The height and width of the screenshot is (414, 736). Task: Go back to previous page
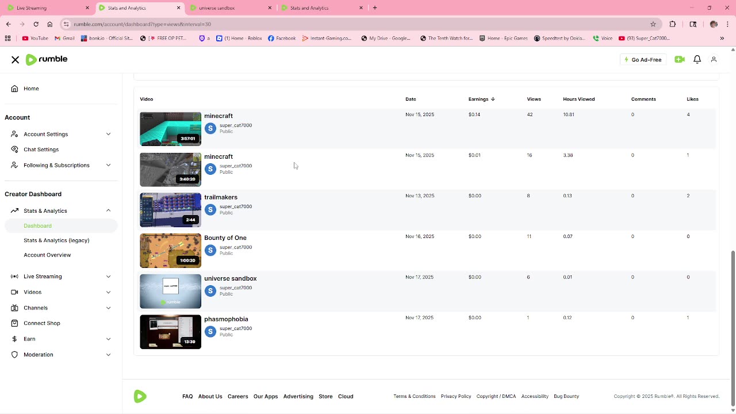tap(8, 24)
